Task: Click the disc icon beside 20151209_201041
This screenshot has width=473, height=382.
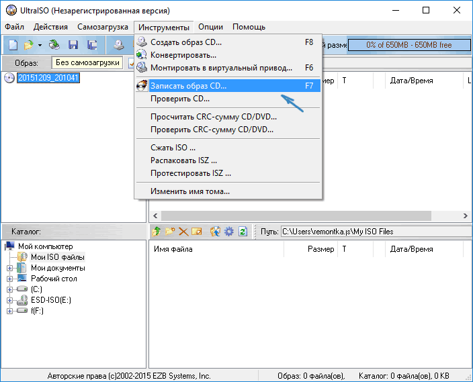Action: click(9, 78)
